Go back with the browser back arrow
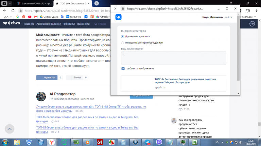Image resolution: width=261 pixels, height=146 pixels. tap(4, 11)
